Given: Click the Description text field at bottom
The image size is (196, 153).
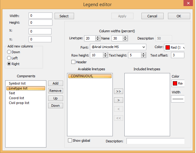Looking at the screenshot, I should click(x=155, y=141).
